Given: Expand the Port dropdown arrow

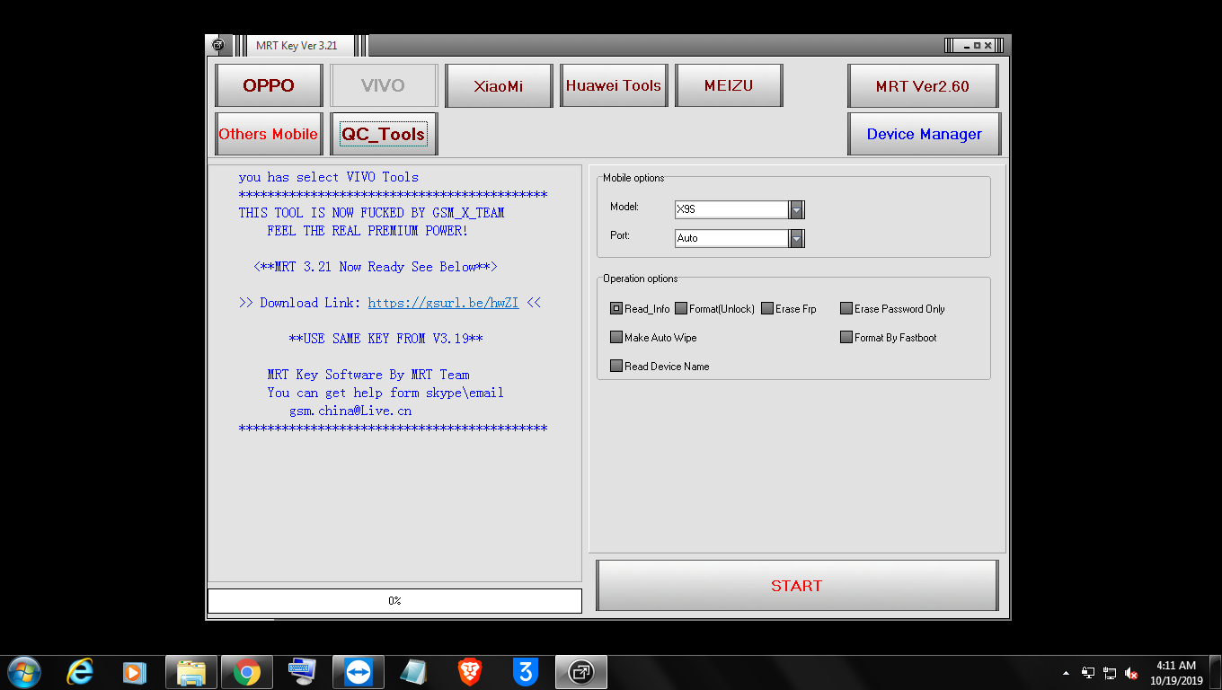Looking at the screenshot, I should 796,238.
